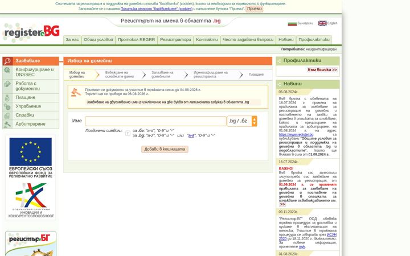The width and height of the screenshot is (410, 256).
Task: Click the icon beside Управление
Action: click(7, 106)
